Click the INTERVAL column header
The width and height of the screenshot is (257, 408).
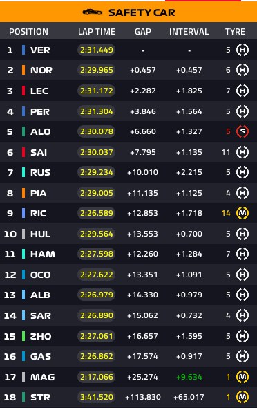(189, 32)
